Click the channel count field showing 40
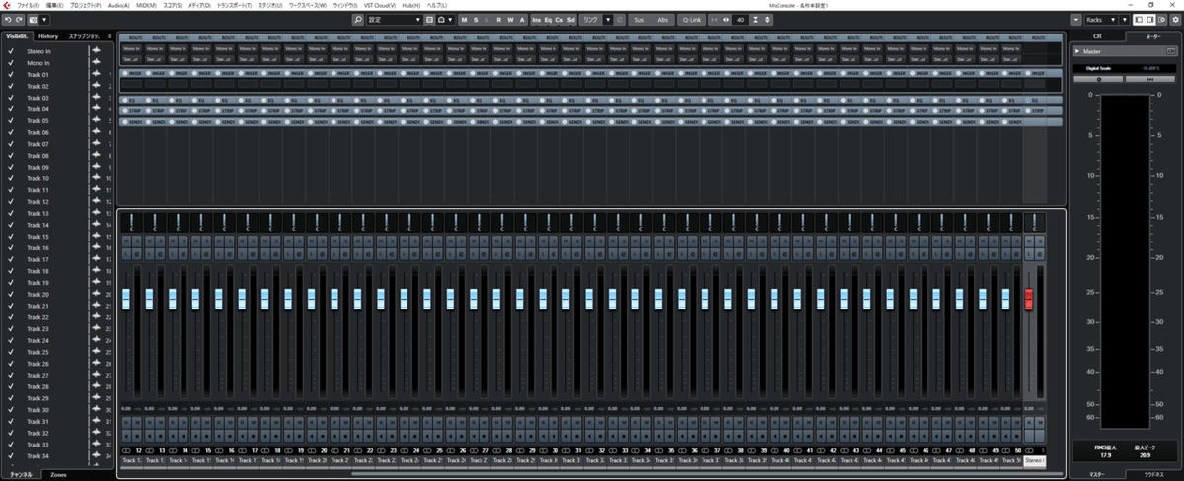The image size is (1184, 481). (739, 19)
